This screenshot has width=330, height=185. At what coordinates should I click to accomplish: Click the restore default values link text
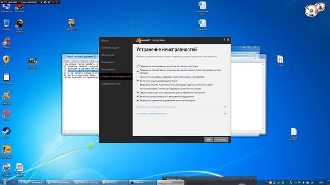click(x=156, y=107)
